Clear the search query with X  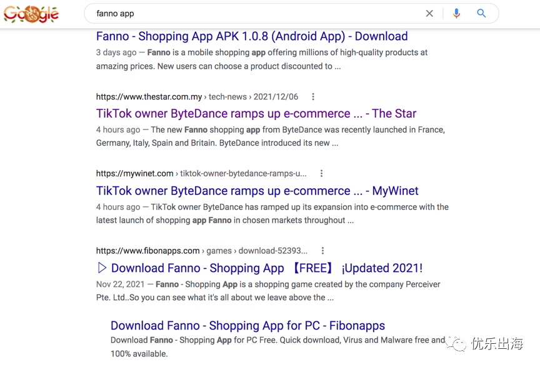tap(429, 13)
